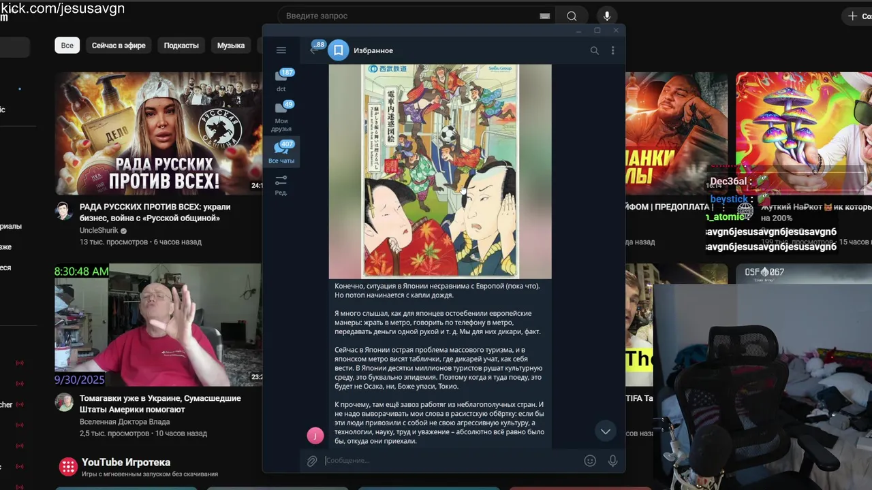
Task: Record a voice message with microphone
Action: click(x=612, y=461)
